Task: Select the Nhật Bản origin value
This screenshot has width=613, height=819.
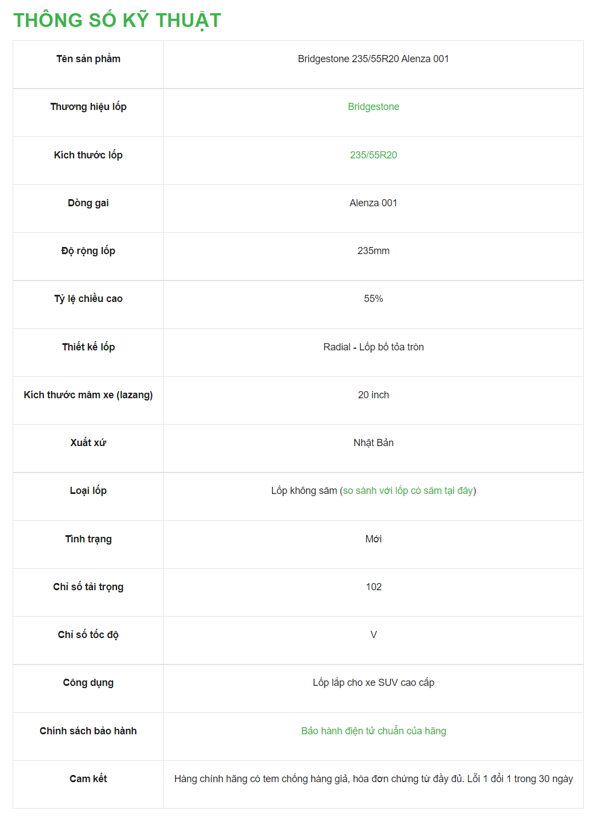Action: tap(373, 443)
